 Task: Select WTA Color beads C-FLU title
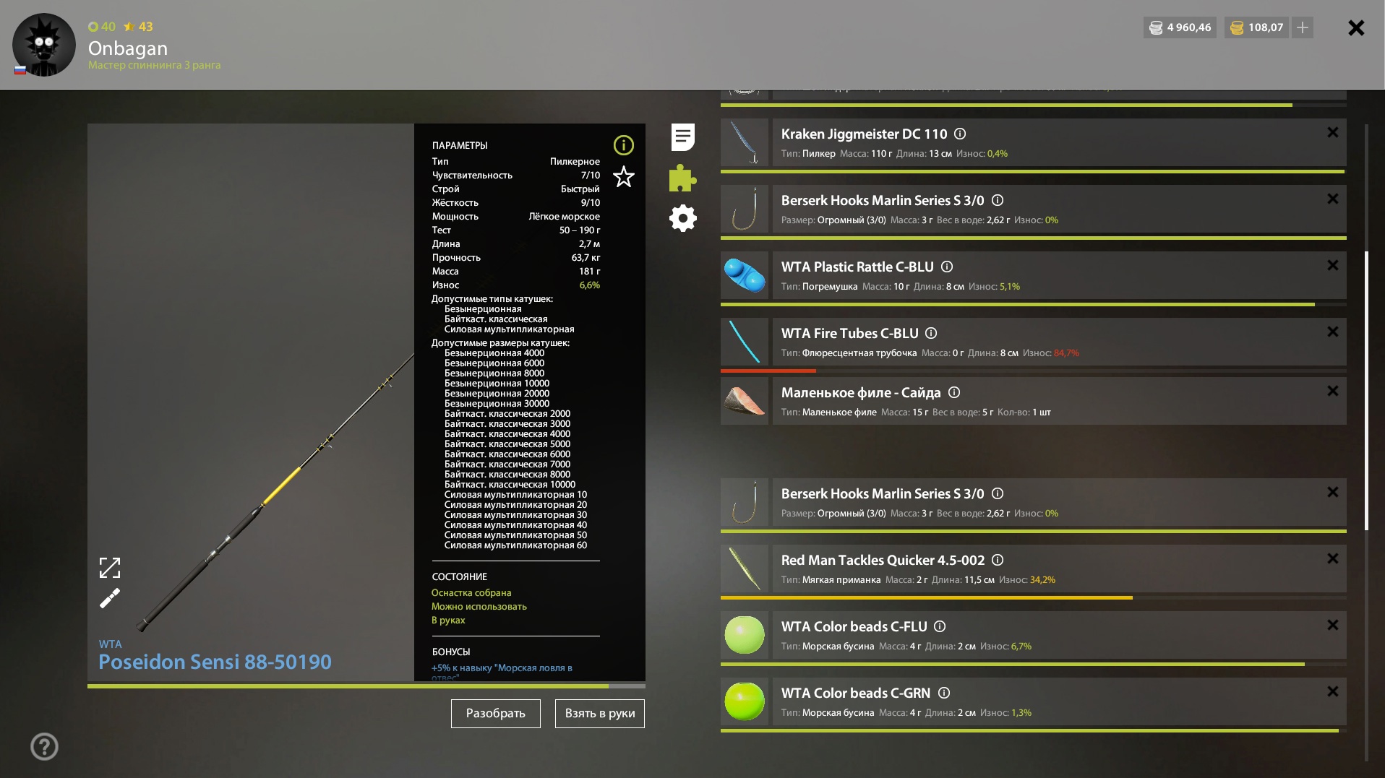[854, 626]
